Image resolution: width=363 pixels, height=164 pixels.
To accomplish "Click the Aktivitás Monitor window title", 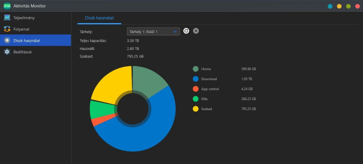I will point(29,6).
